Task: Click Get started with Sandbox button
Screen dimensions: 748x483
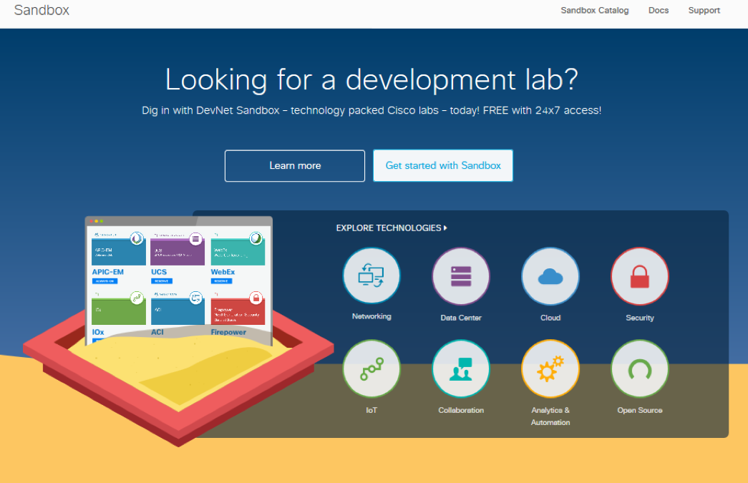Action: 442,165
